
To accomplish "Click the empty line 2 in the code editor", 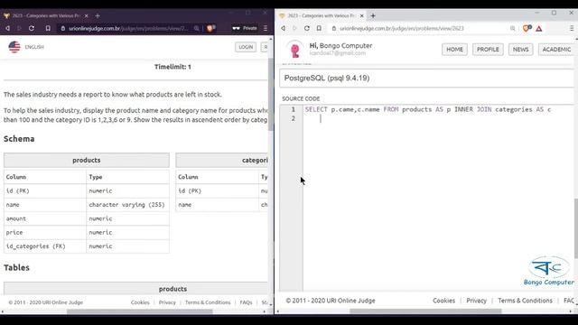I will (439, 118).
